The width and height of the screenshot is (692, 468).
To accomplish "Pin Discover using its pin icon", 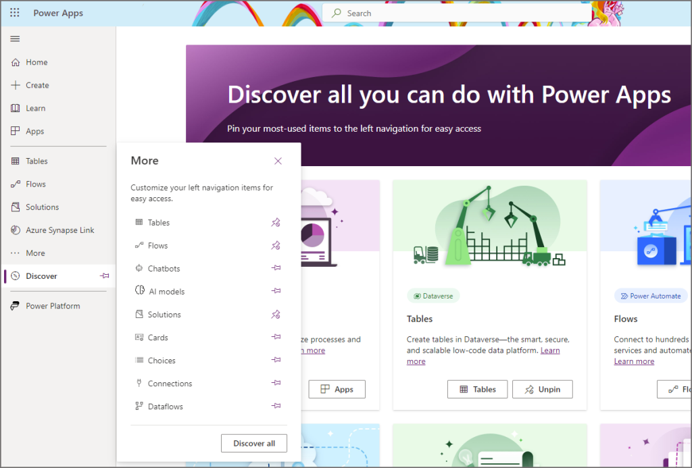I will point(105,276).
